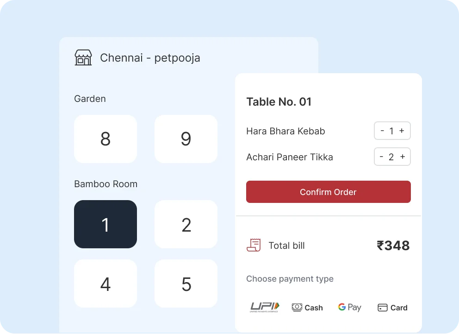The height and width of the screenshot is (334, 459).
Task: Decrease Hara Bhara Kebab quantity
Action: point(382,131)
